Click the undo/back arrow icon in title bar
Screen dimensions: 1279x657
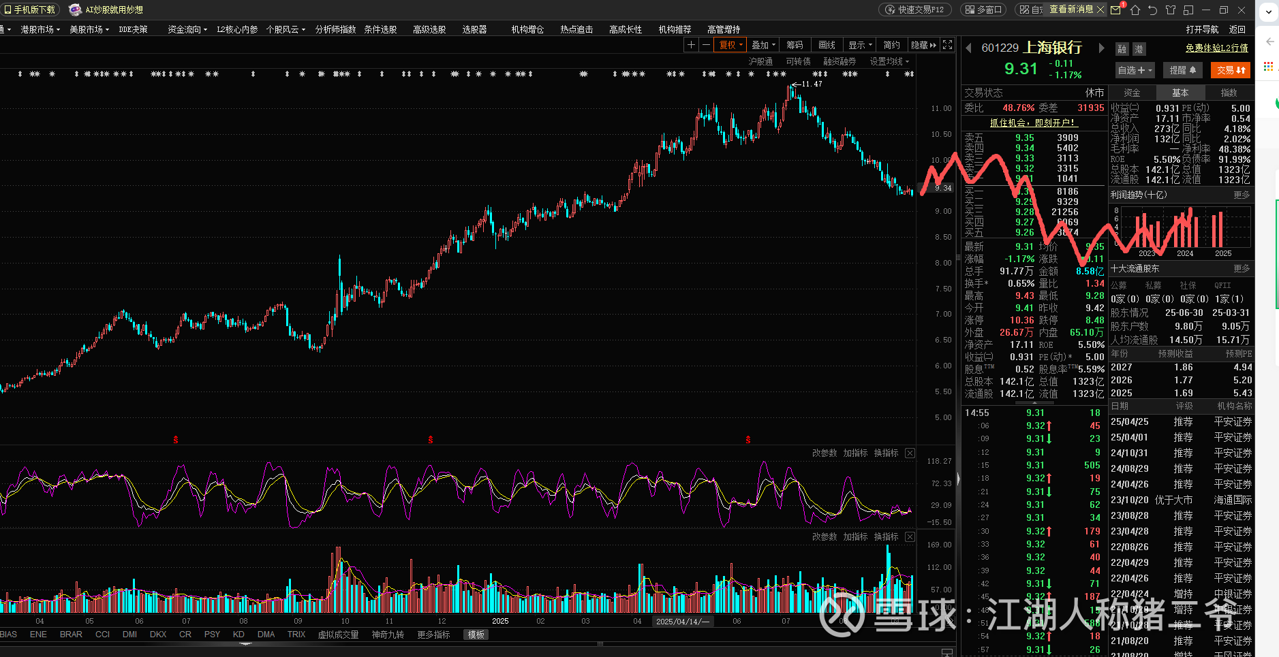[x=1153, y=10]
